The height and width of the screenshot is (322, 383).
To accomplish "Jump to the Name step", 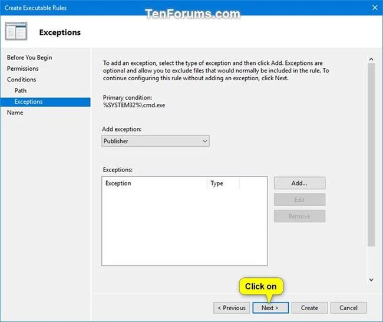I will click(15, 113).
